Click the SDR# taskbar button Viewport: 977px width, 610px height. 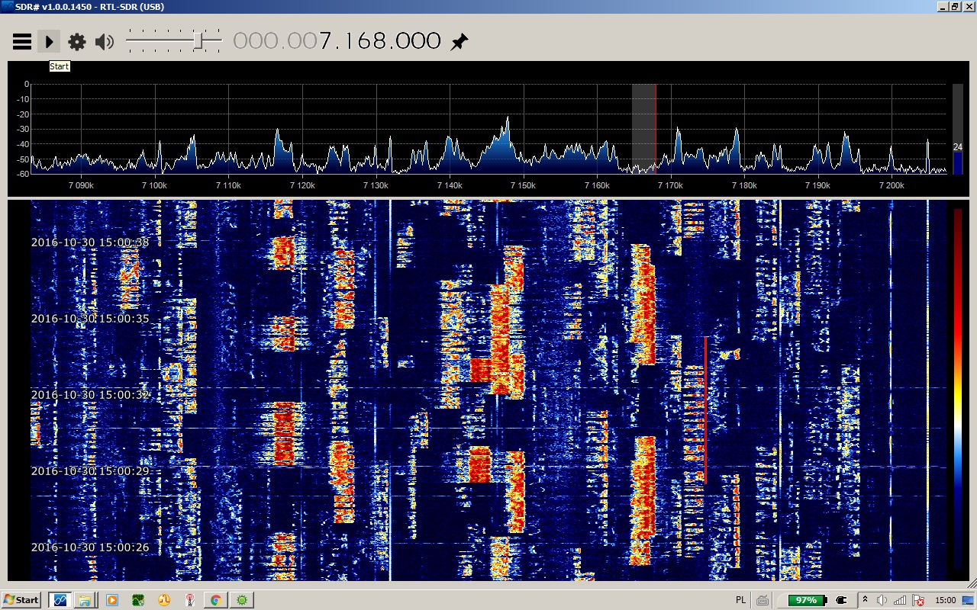coord(60,600)
